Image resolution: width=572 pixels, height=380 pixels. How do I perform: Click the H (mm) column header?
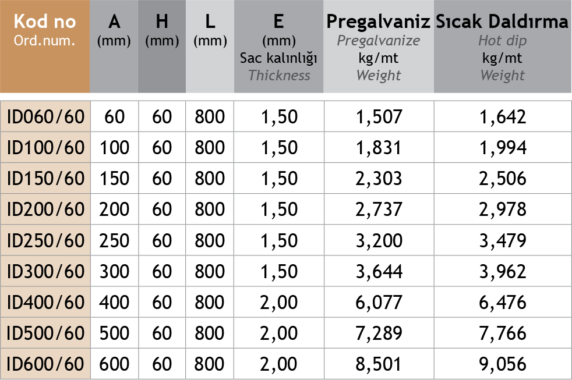point(161,30)
